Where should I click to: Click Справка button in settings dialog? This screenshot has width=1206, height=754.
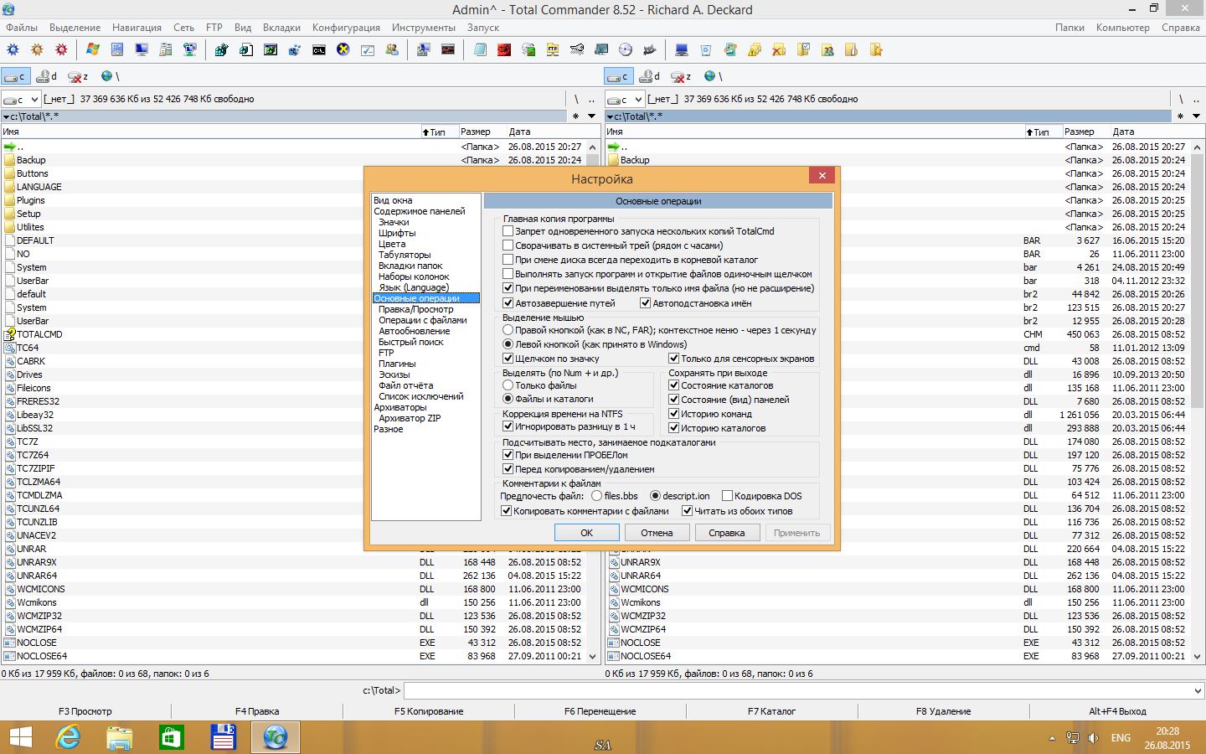tap(727, 533)
